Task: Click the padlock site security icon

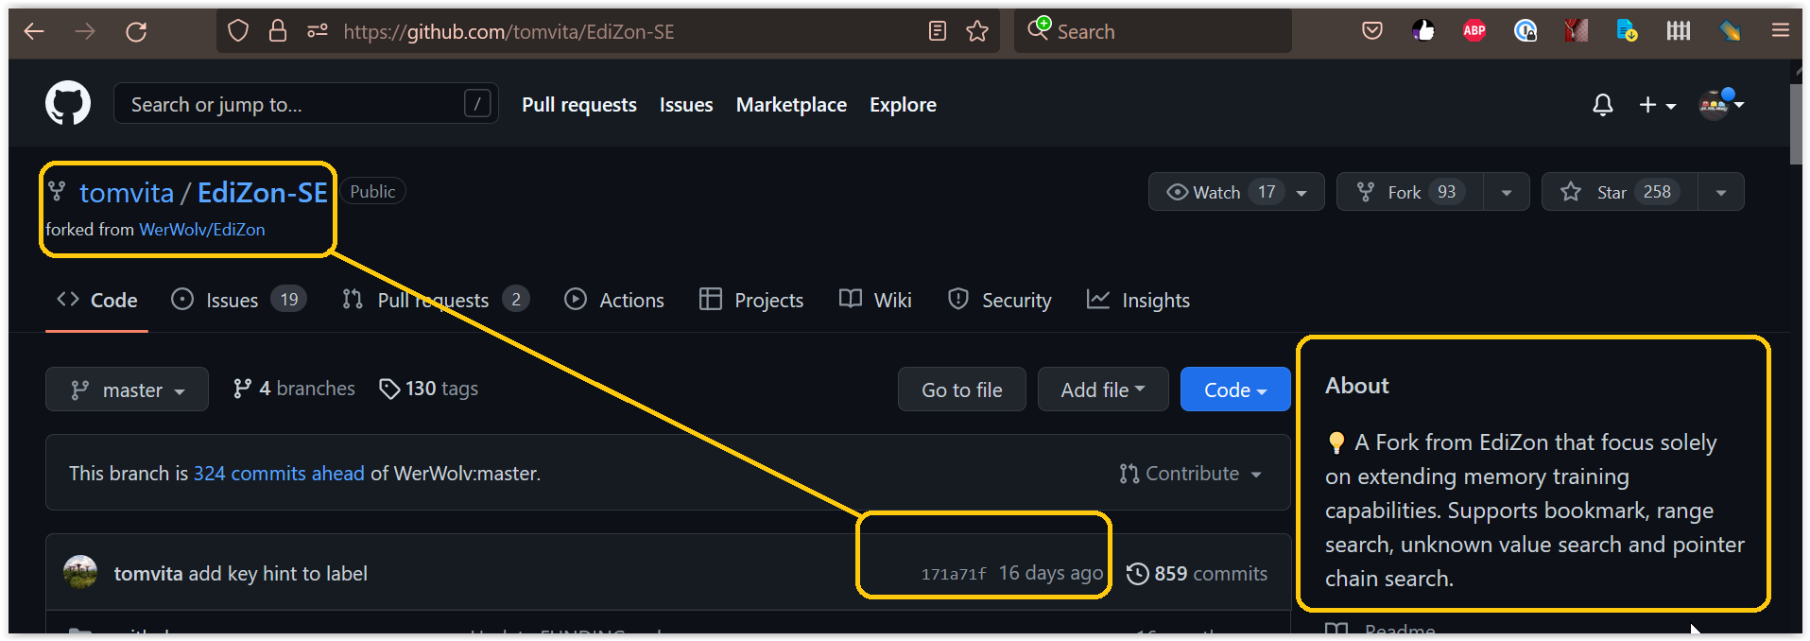Action: click(278, 31)
